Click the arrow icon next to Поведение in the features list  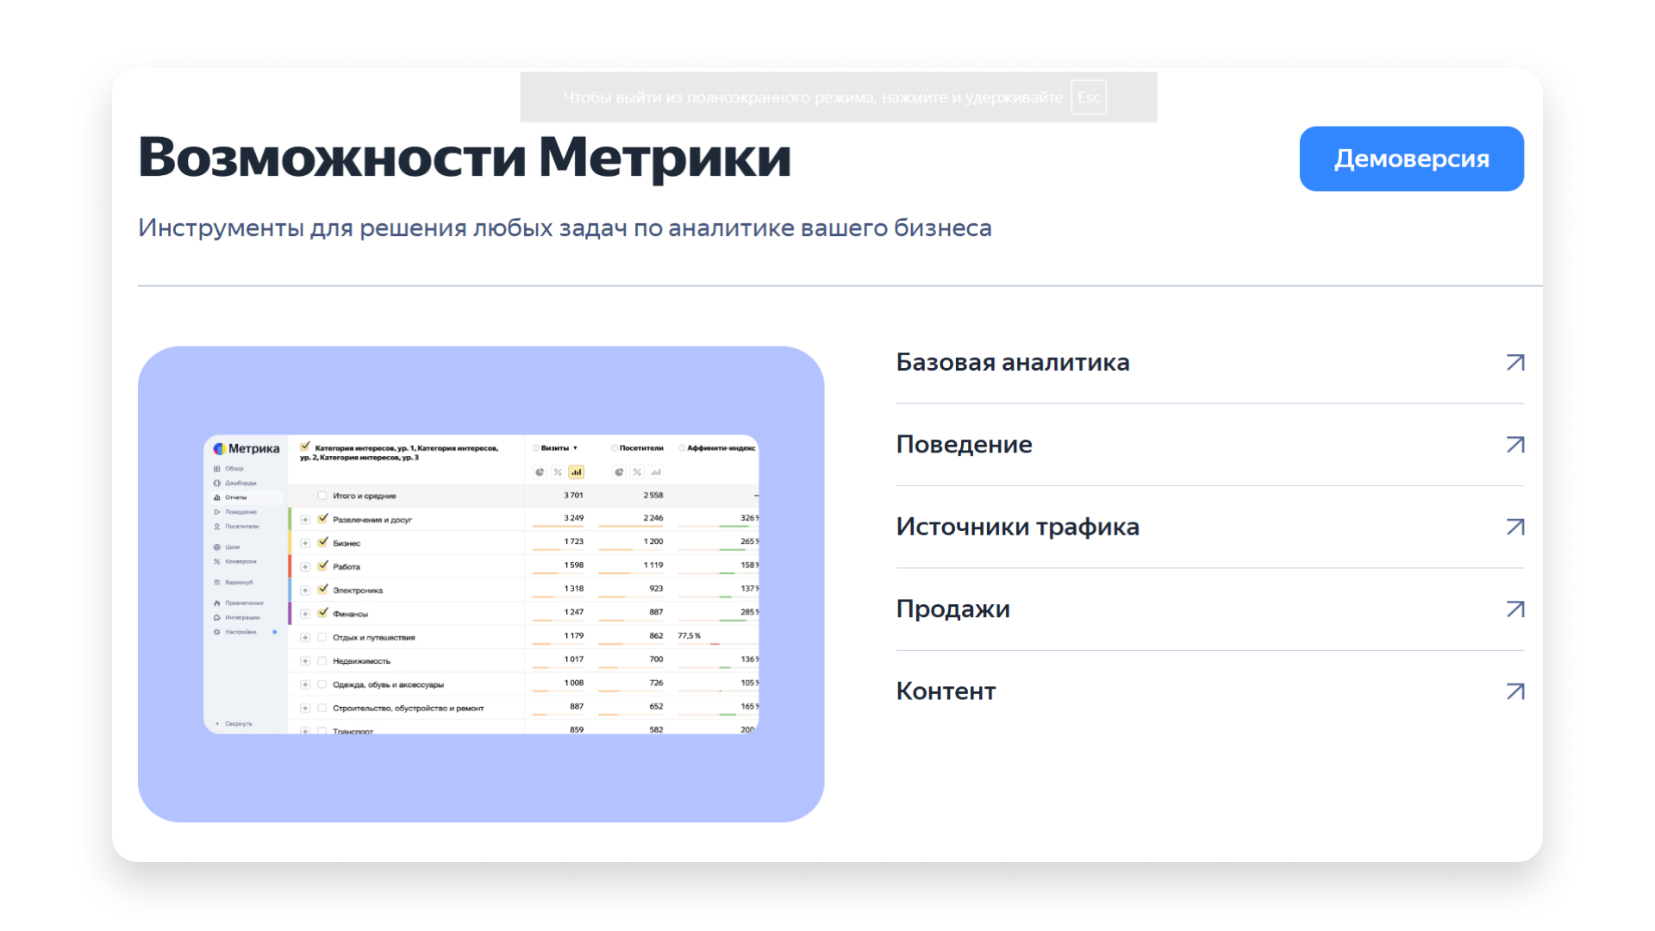pos(1514,445)
